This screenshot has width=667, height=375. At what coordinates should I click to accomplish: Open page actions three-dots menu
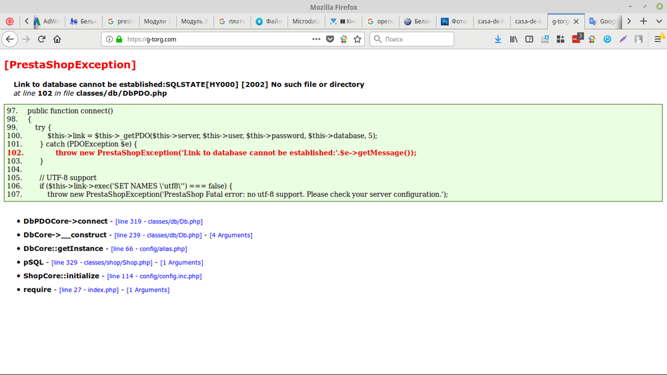pyautogui.click(x=316, y=39)
